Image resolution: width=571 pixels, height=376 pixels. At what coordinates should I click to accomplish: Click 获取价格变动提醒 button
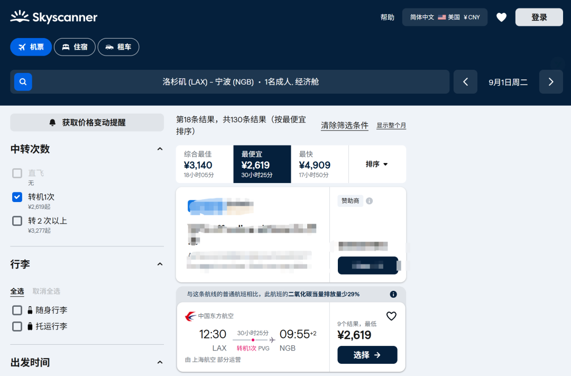[87, 122]
